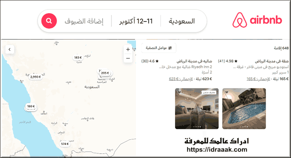291x158 pixels.
Task: Click the 205 € map price pin
Action: click(105, 73)
